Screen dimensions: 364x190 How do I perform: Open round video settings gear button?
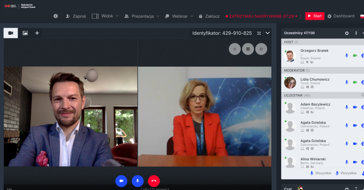(261, 49)
